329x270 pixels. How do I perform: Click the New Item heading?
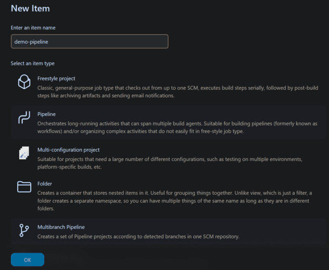(30, 8)
